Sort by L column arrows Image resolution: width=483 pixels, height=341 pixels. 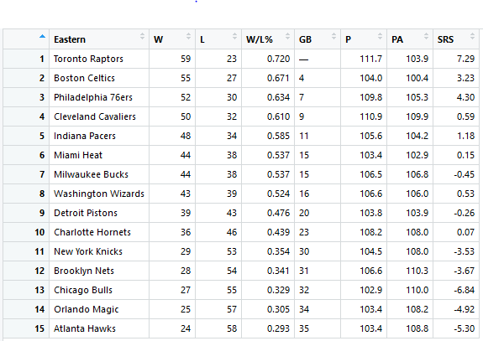(234, 36)
